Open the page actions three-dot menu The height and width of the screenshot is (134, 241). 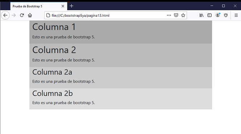169,15
